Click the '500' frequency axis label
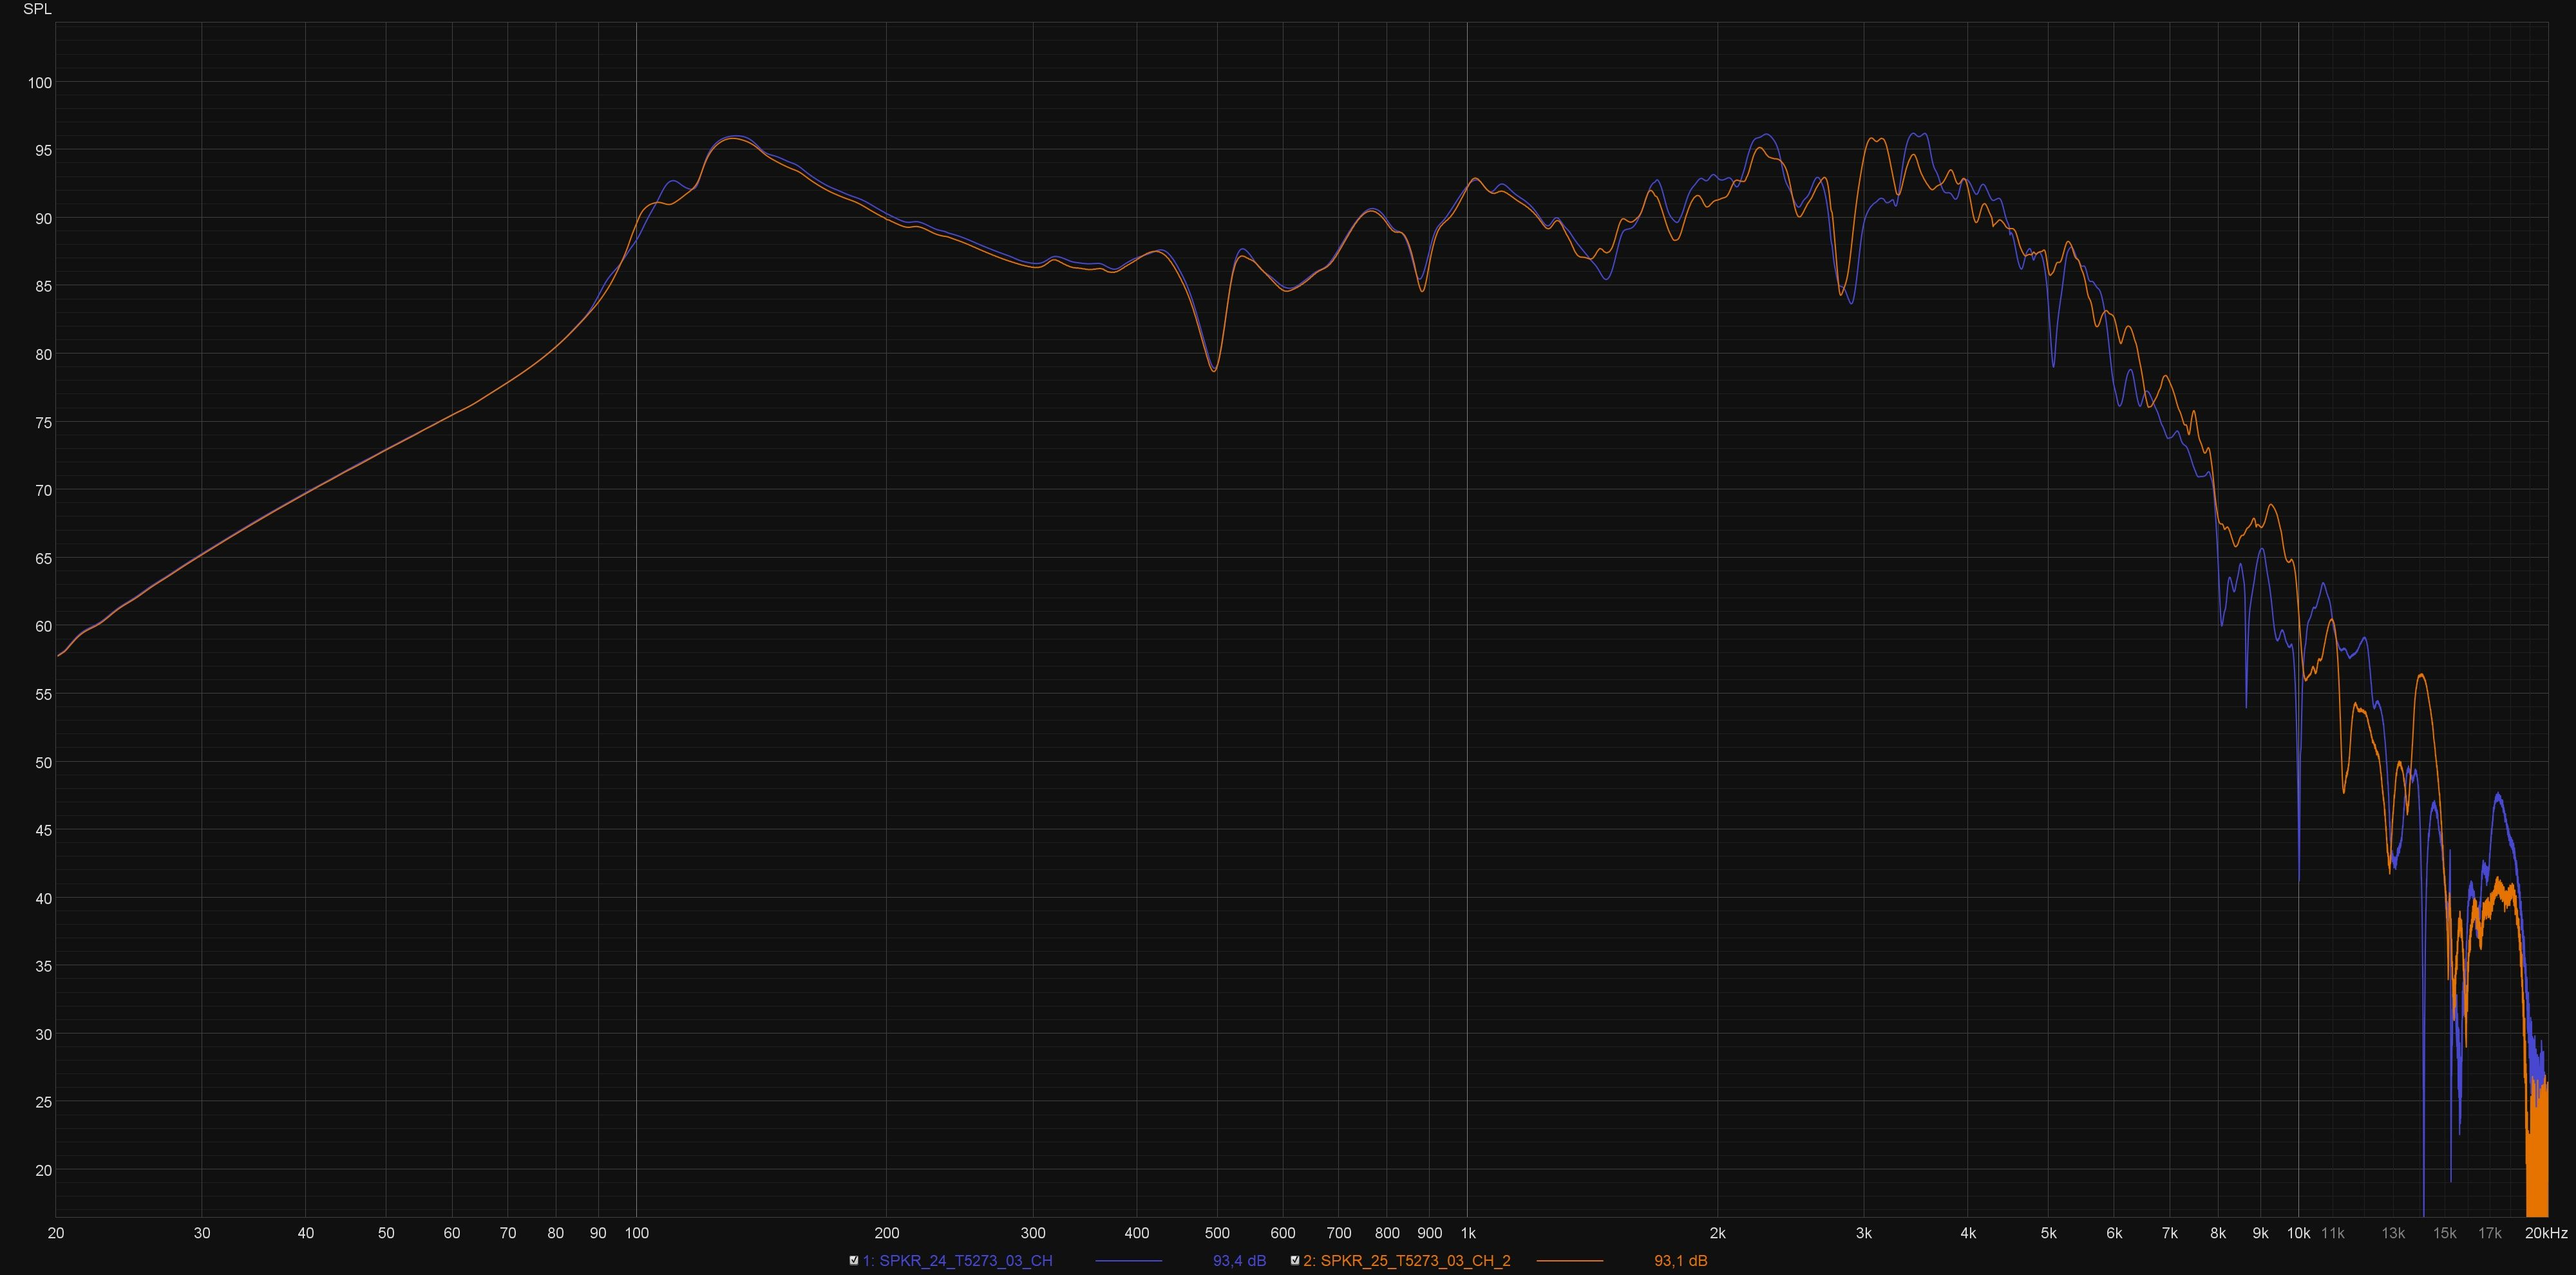 click(x=1217, y=1233)
